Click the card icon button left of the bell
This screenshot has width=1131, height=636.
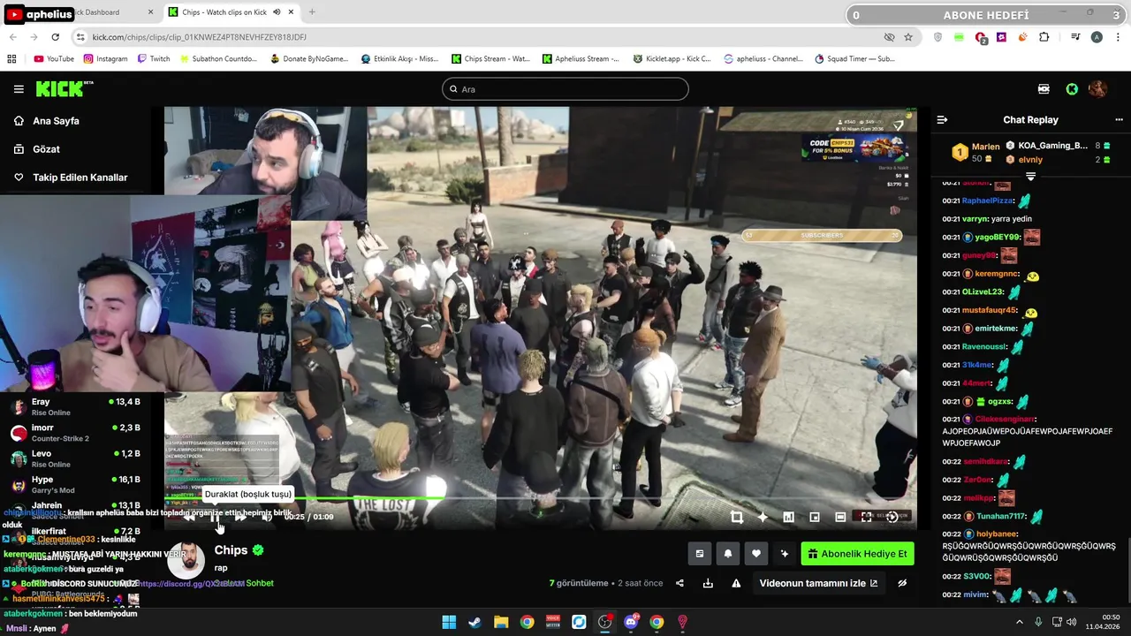coord(700,554)
